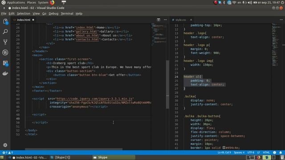Open the Extensions view in activity bar

click(x=5, y=63)
